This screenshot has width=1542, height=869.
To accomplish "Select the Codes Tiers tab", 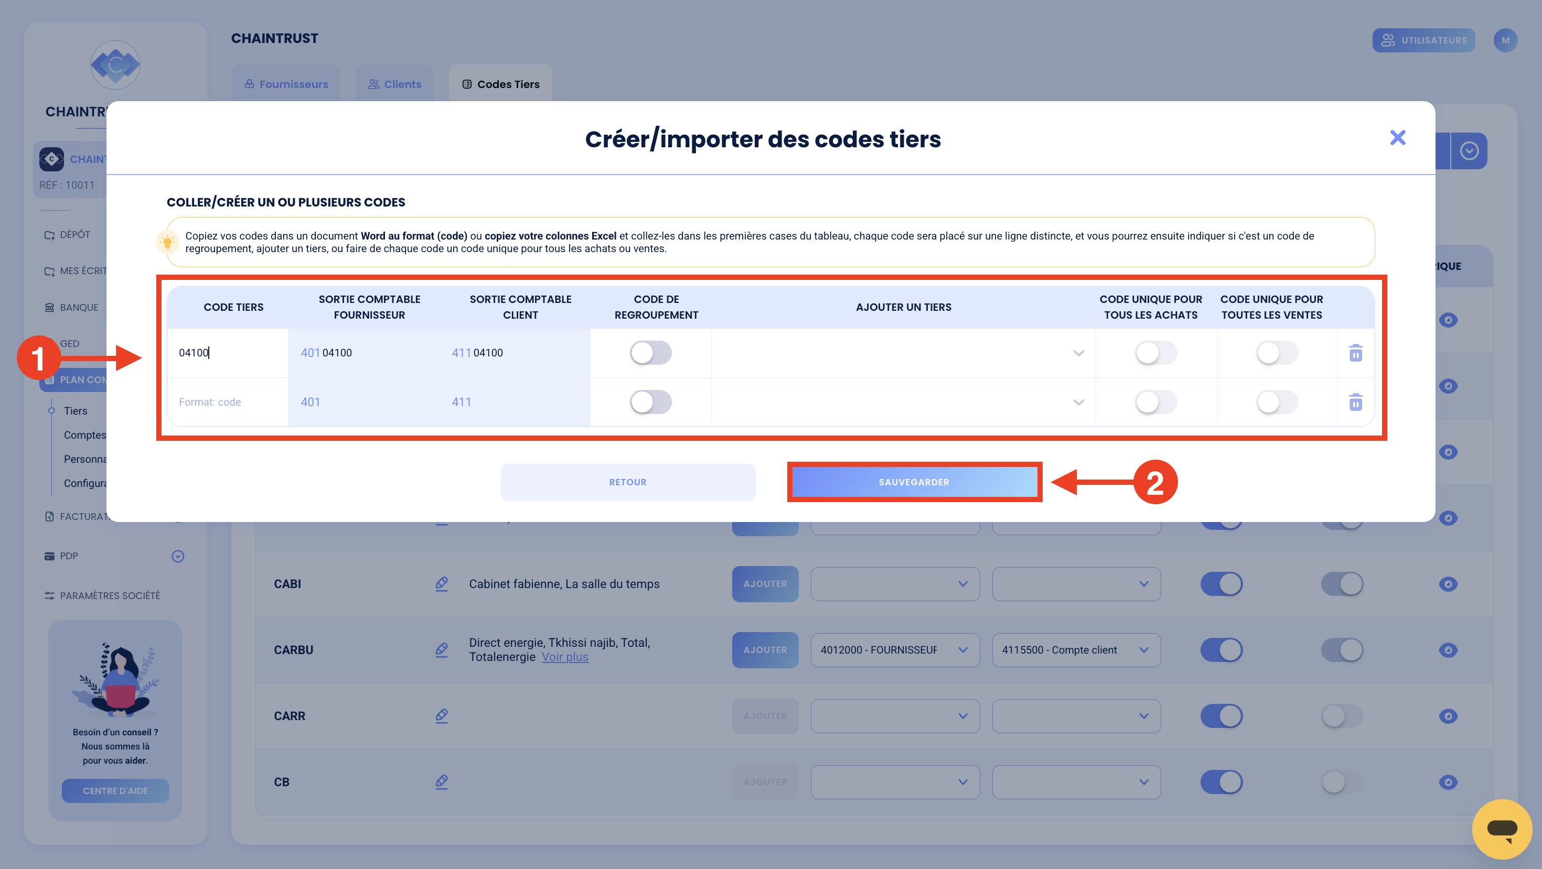I will point(500,84).
